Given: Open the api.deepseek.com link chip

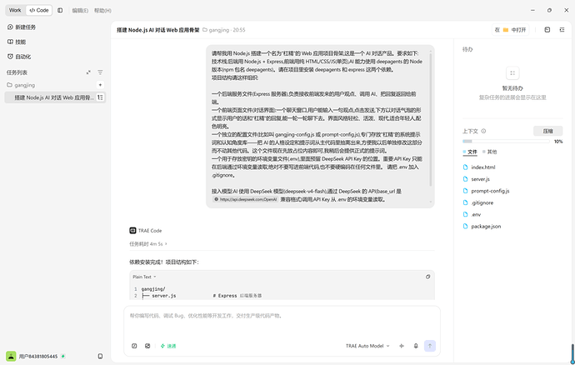Looking at the screenshot, I should click(245, 199).
